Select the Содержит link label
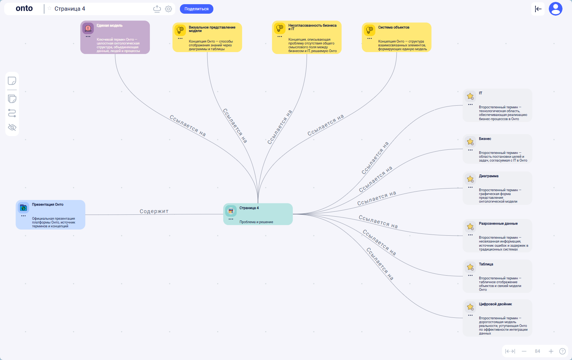 (154, 211)
